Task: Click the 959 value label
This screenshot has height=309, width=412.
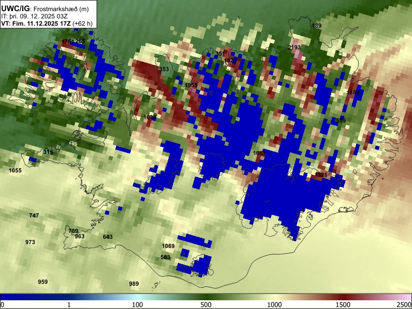Action: tap(43, 282)
